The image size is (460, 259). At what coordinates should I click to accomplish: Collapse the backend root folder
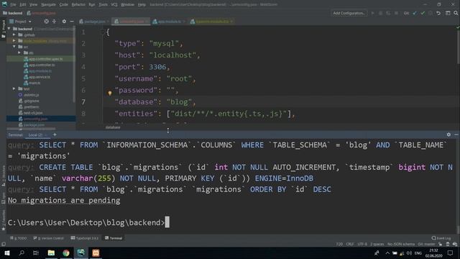pos(9,29)
